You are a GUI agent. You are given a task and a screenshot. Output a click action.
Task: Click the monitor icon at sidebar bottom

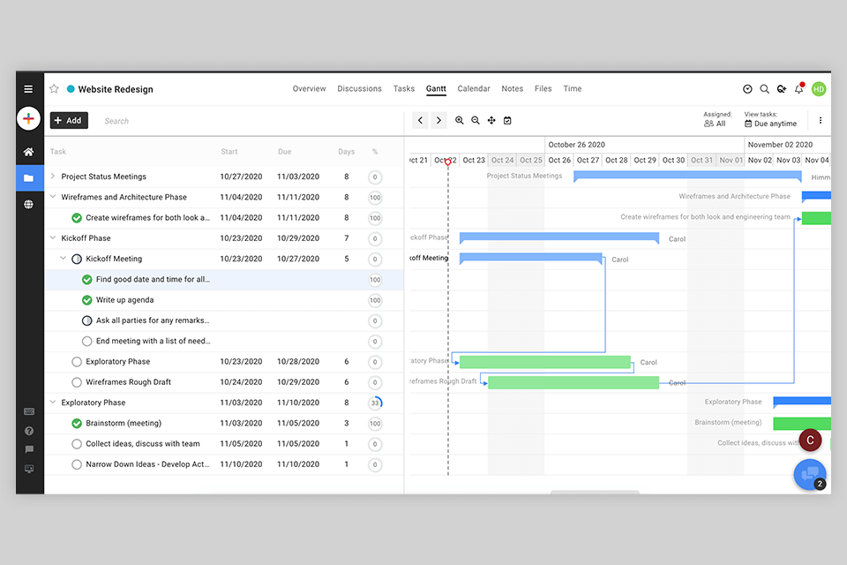click(29, 469)
